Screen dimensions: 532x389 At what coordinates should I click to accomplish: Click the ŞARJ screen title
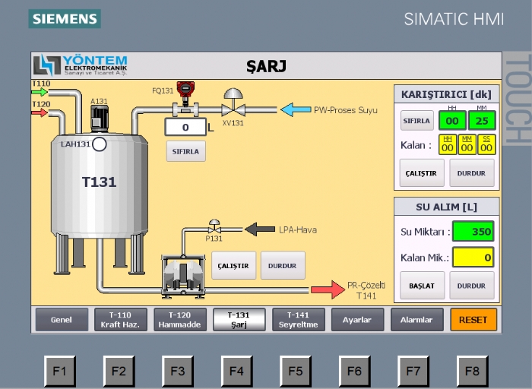pos(266,66)
